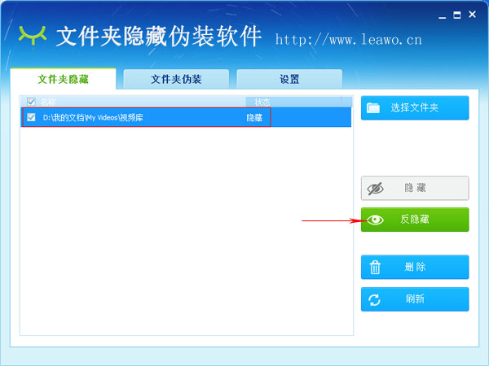Click the 文件夹隐藏伪装软件 title text
The height and width of the screenshot is (366, 489).
click(158, 37)
